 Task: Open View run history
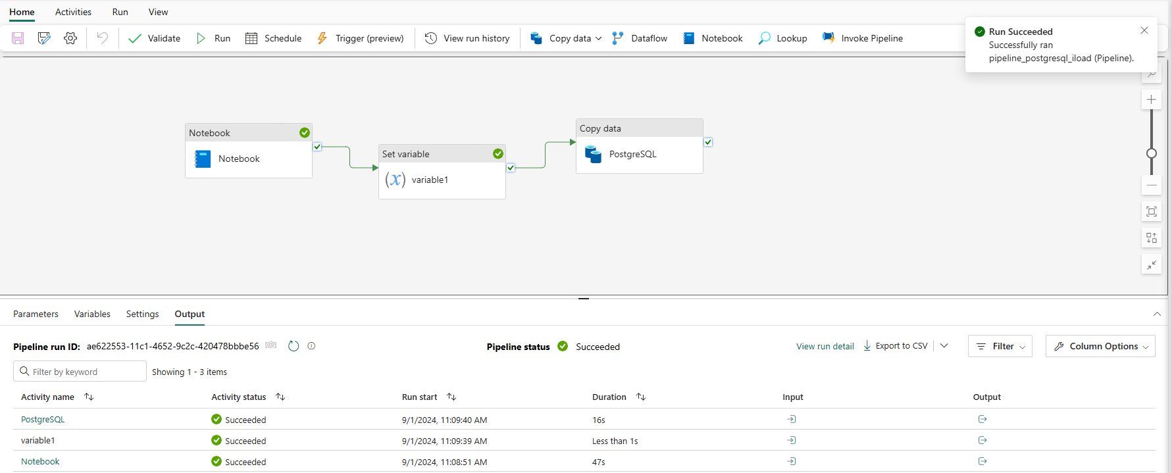click(x=467, y=38)
